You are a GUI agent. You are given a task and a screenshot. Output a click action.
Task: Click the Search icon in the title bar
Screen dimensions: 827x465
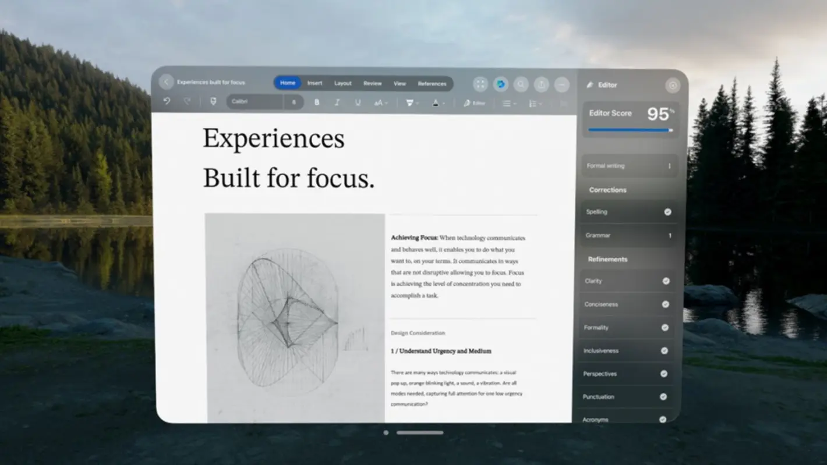(x=521, y=84)
